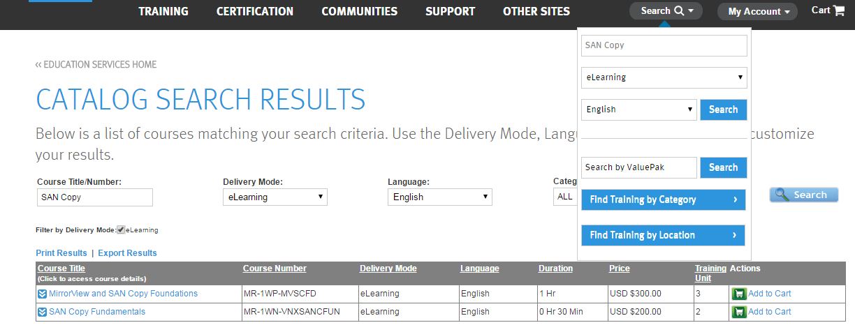The height and width of the screenshot is (332, 855).
Task: Open the OTHER SITES menu
Action: click(x=536, y=11)
